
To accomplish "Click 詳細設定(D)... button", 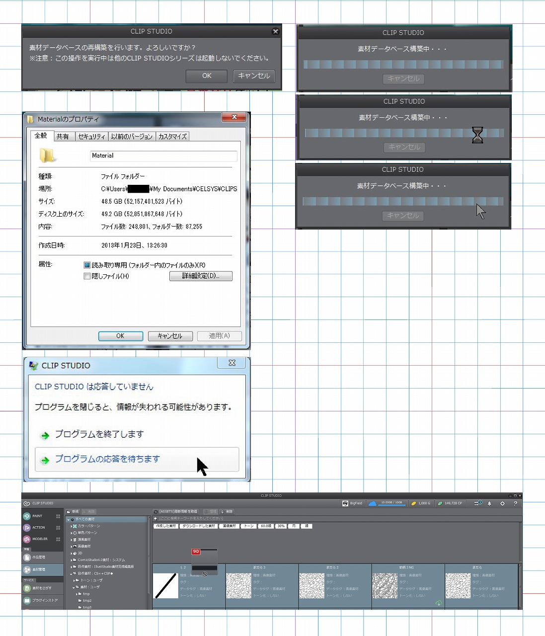I will click(201, 276).
